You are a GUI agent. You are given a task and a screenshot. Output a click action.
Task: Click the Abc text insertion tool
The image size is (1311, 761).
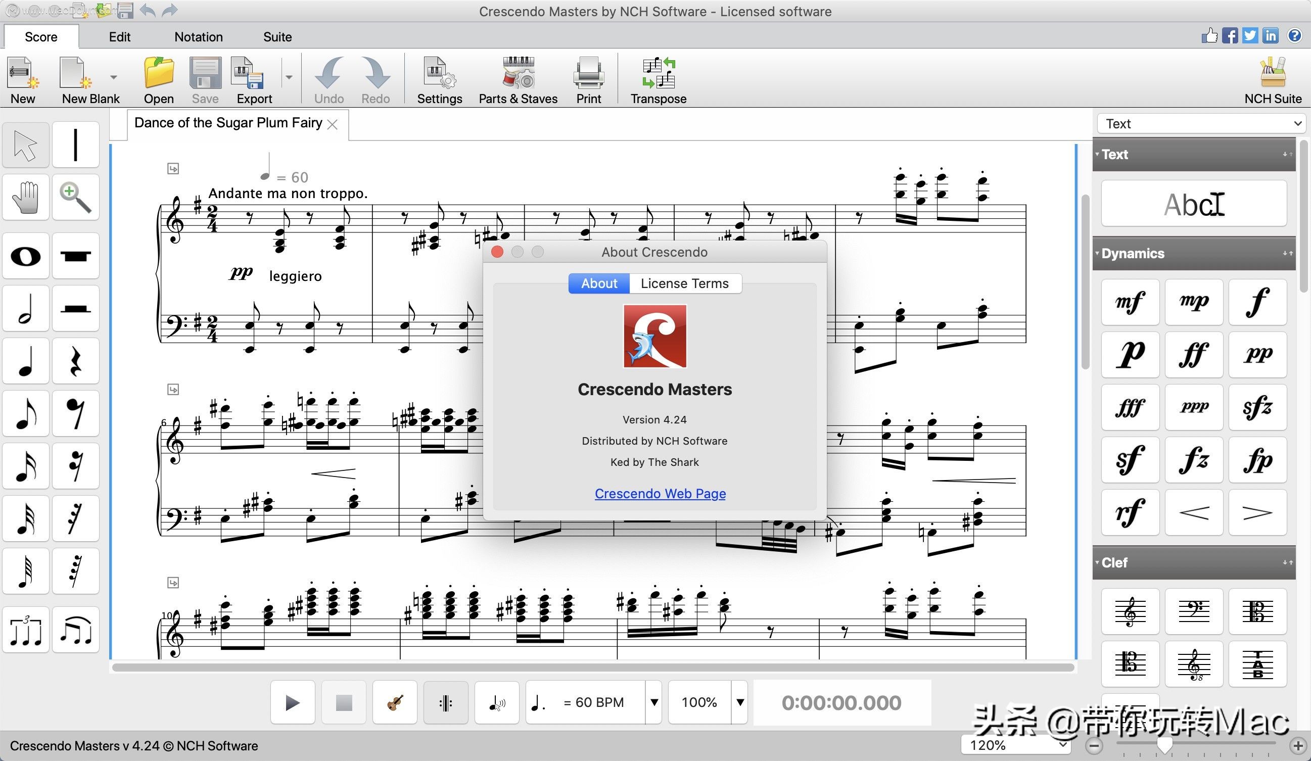(1194, 203)
